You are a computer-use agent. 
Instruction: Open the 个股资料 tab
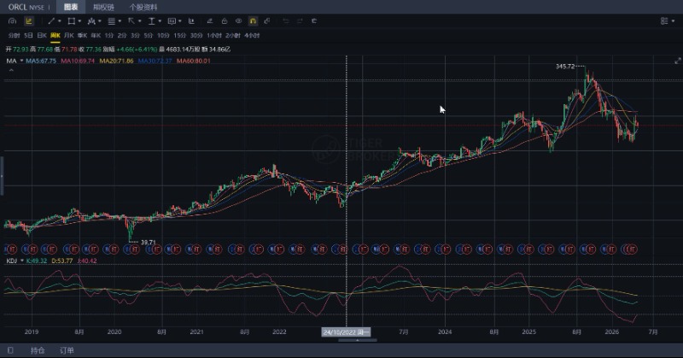coord(143,6)
